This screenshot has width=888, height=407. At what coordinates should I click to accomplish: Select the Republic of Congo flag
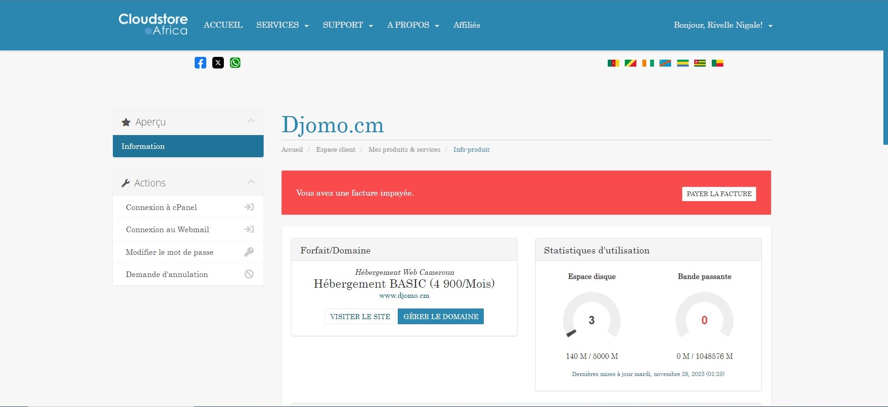click(630, 63)
